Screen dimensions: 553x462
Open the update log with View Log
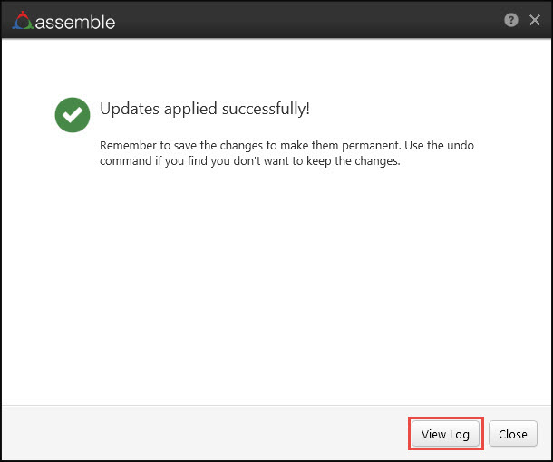(445, 434)
